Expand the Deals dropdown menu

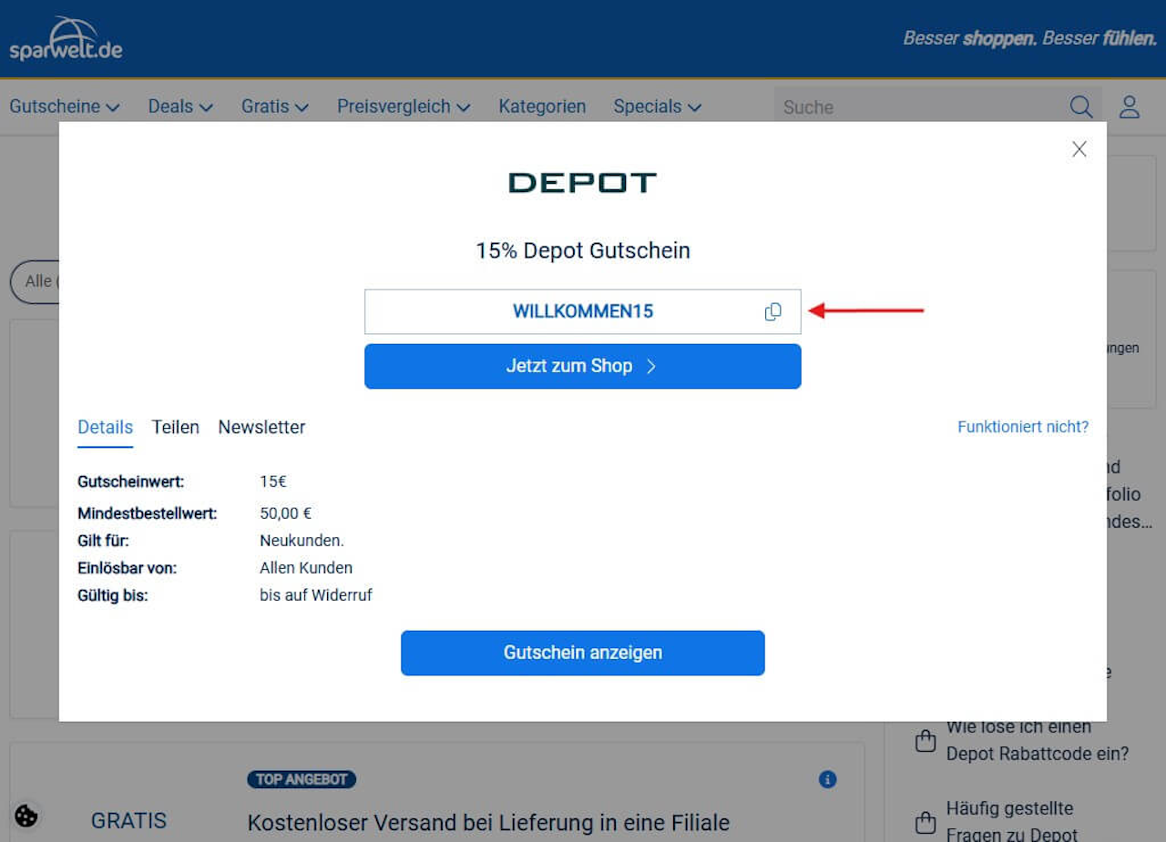(180, 107)
